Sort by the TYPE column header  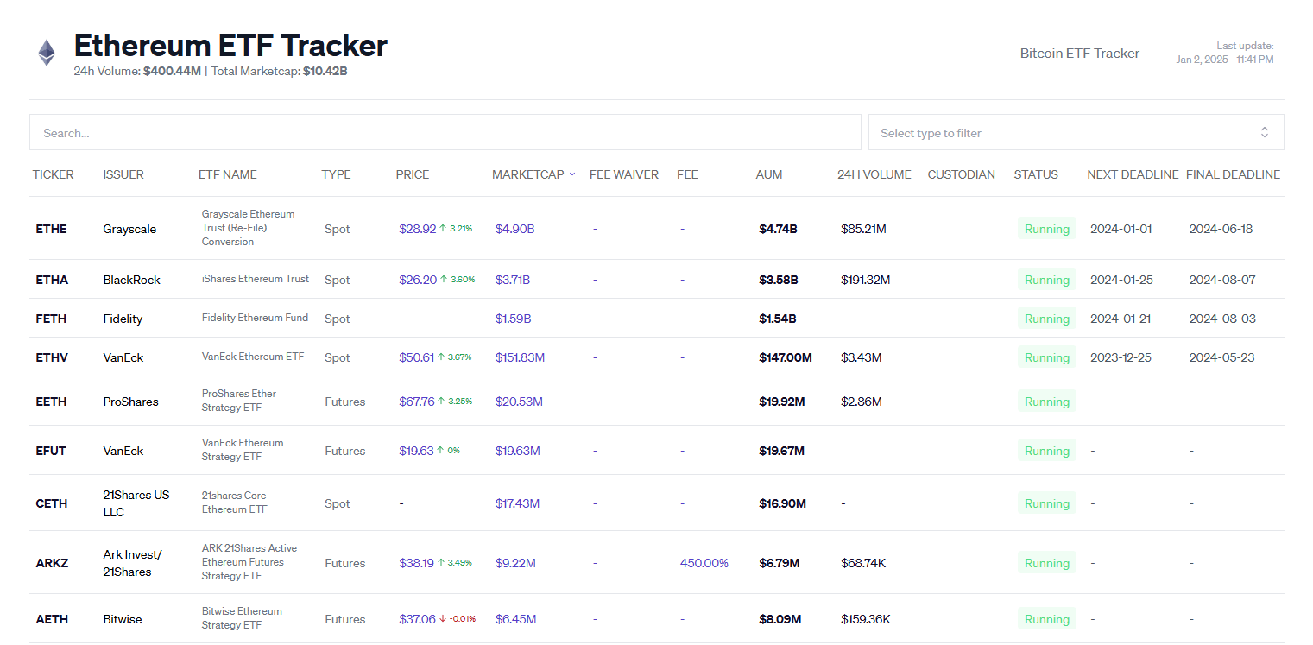(x=337, y=174)
